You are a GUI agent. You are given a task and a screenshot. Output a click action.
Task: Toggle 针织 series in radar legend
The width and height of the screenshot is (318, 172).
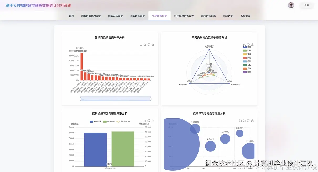(247, 50)
